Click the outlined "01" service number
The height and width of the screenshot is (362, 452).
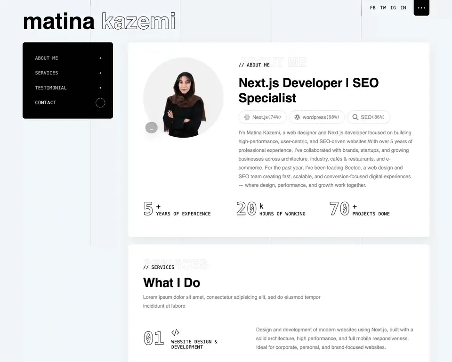coord(153,338)
